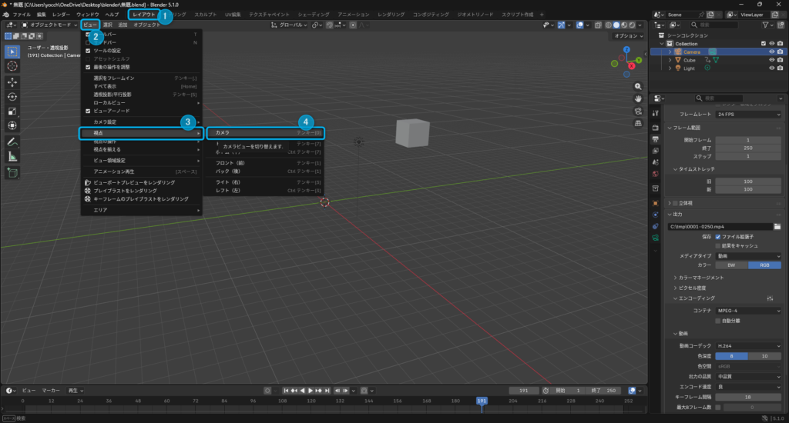Select the Move tool in the toolbar
Viewport: 789px width, 423px height.
coord(12,82)
